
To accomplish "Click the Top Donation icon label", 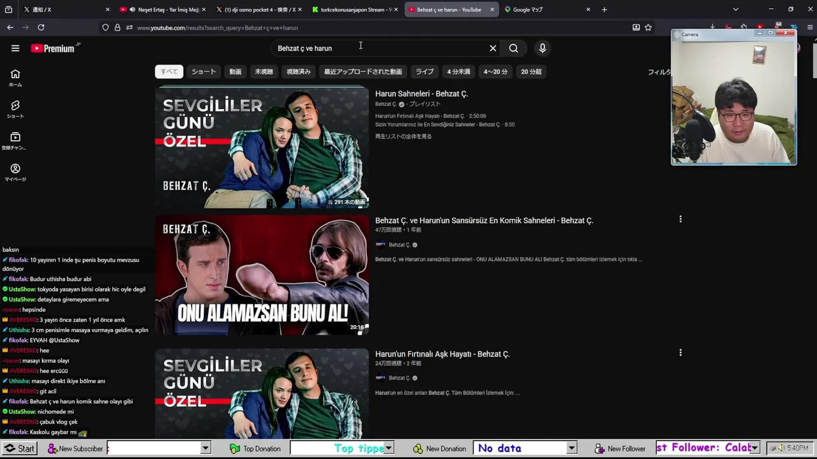I will pos(255,449).
